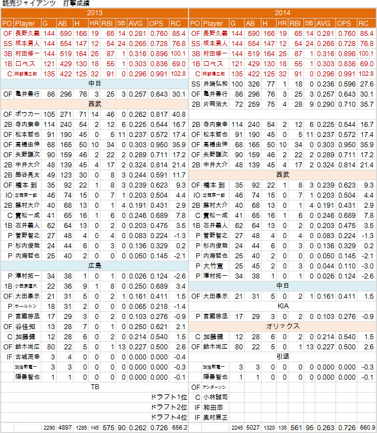Select total AB value 4897

coord(65,428)
